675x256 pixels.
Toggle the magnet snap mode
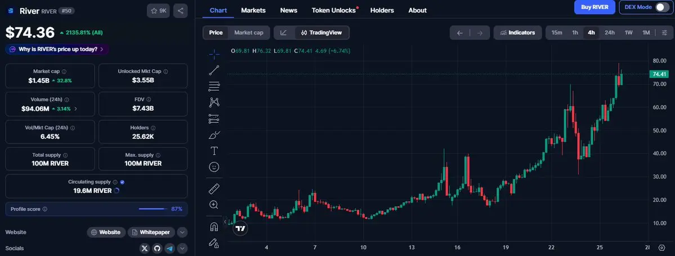click(214, 226)
